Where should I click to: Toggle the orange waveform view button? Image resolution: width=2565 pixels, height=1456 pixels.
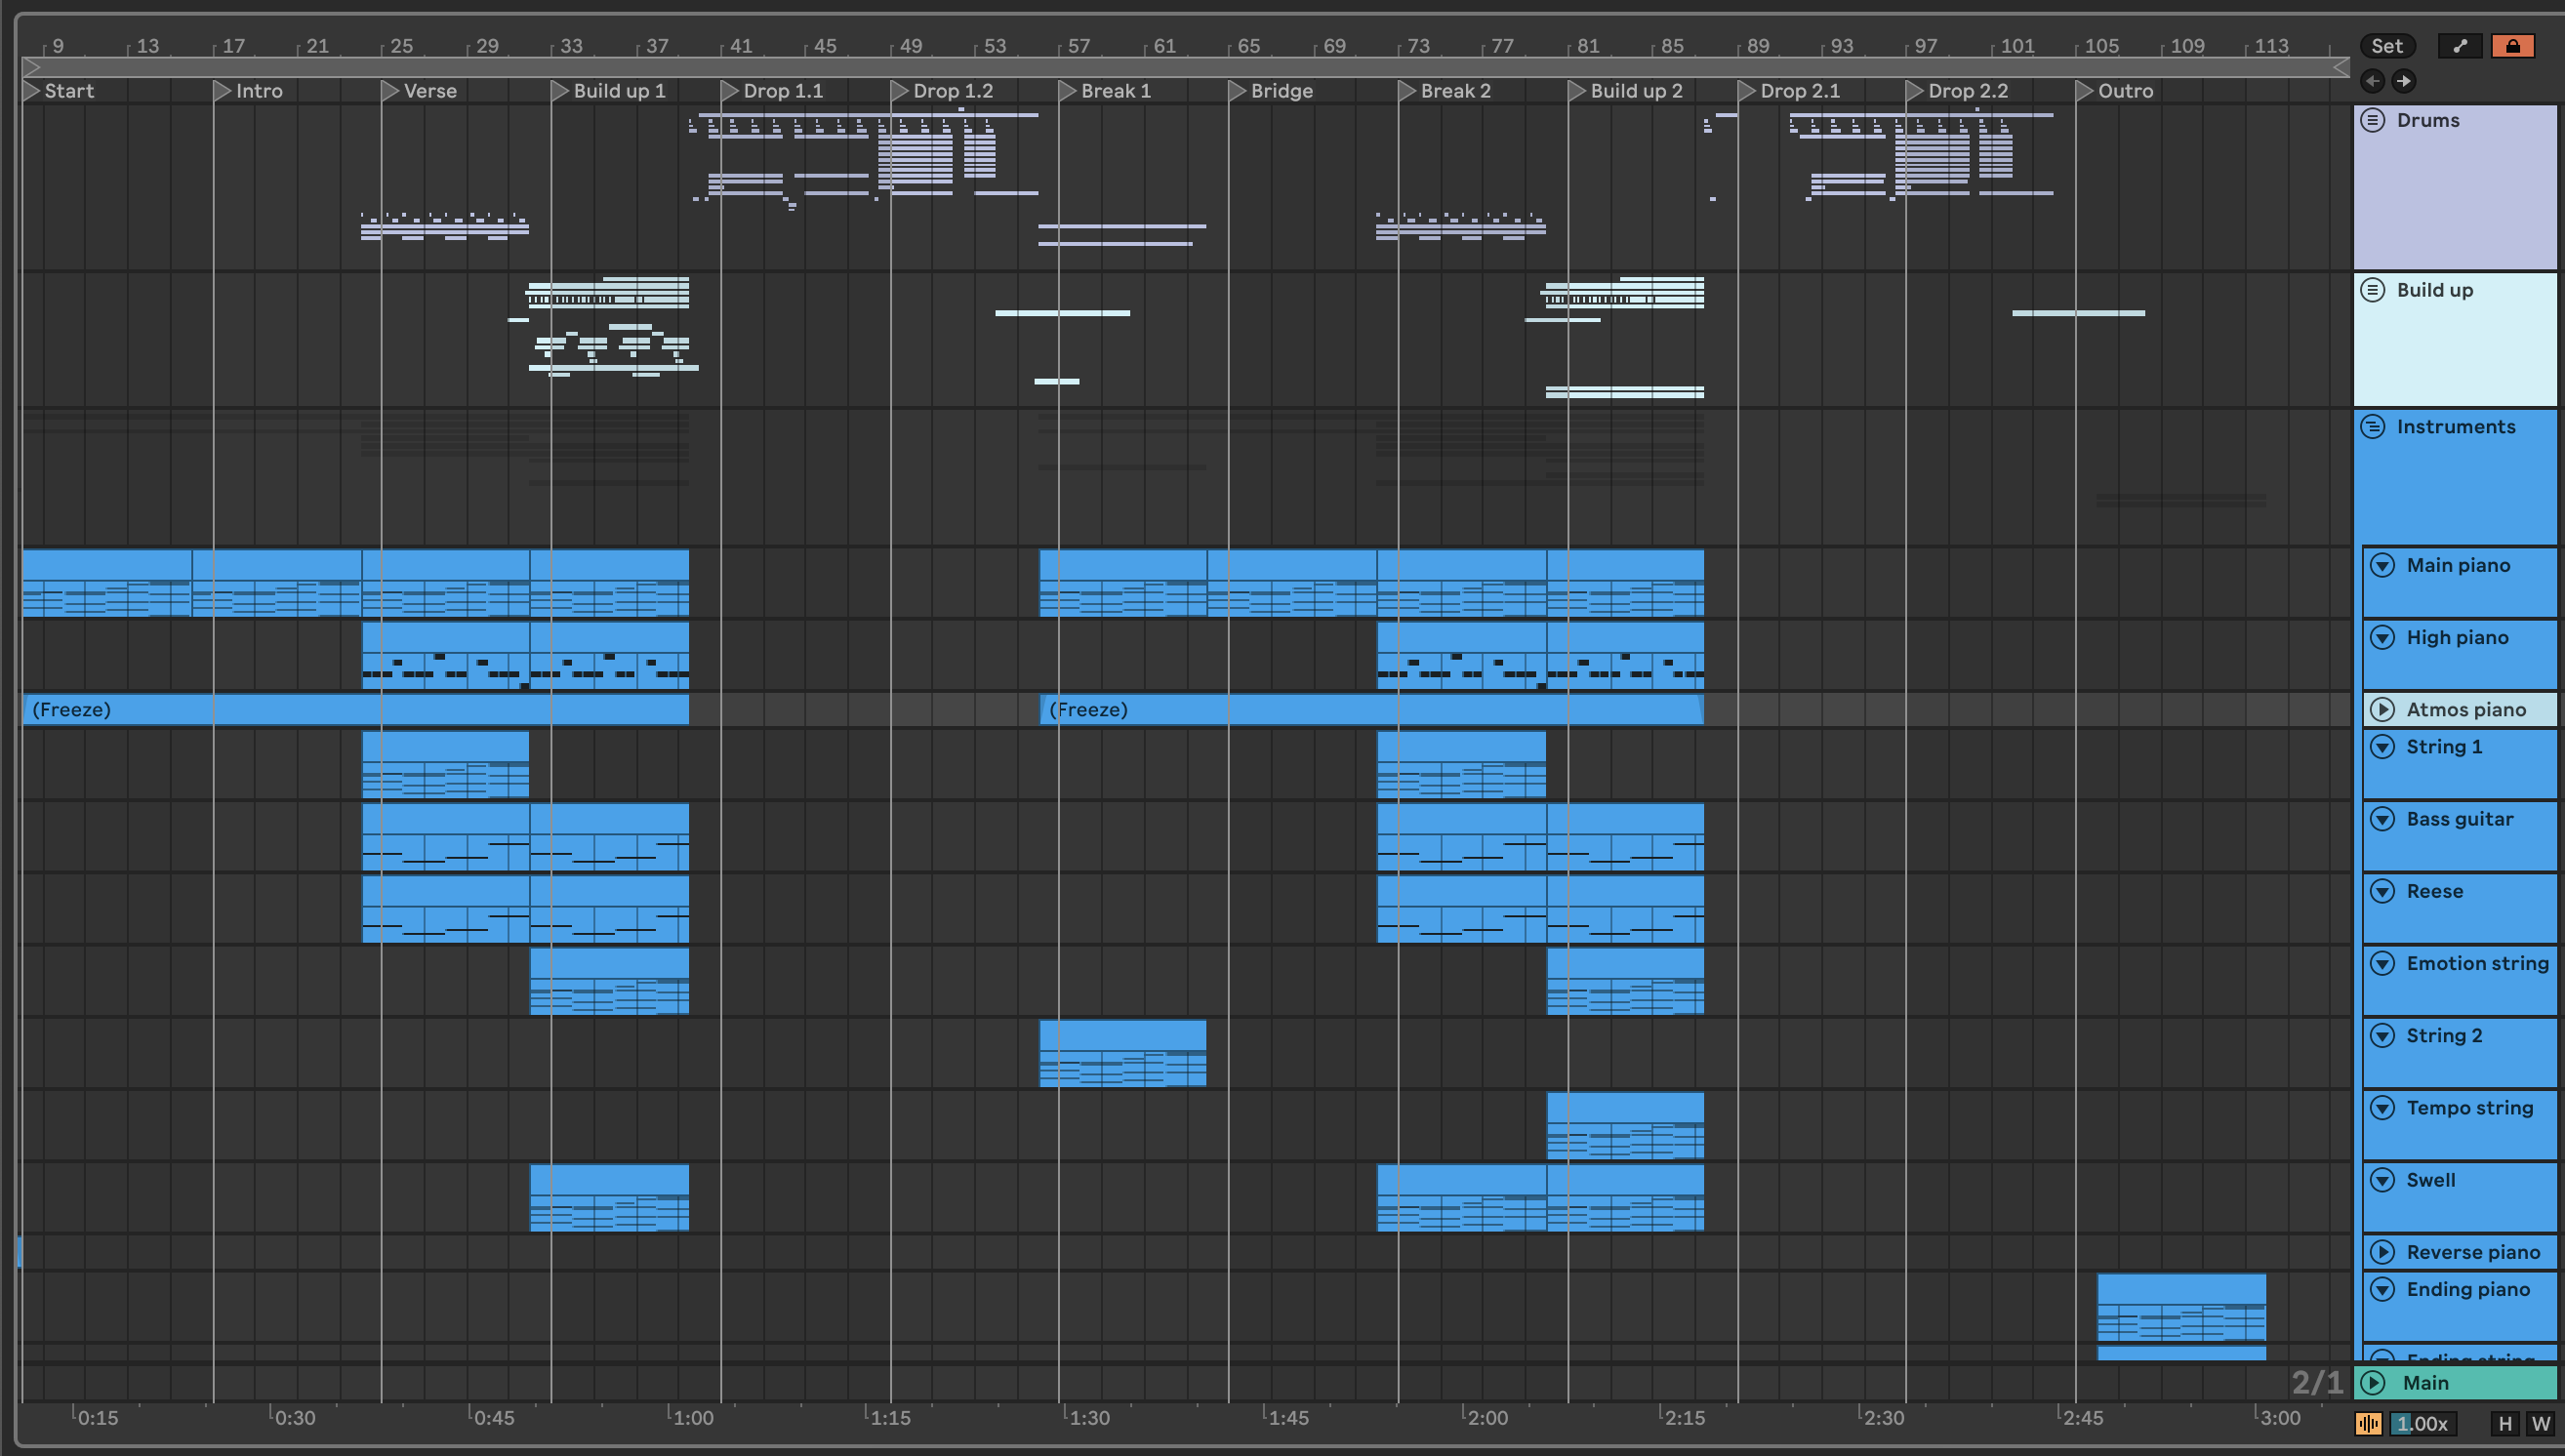(x=2368, y=1423)
